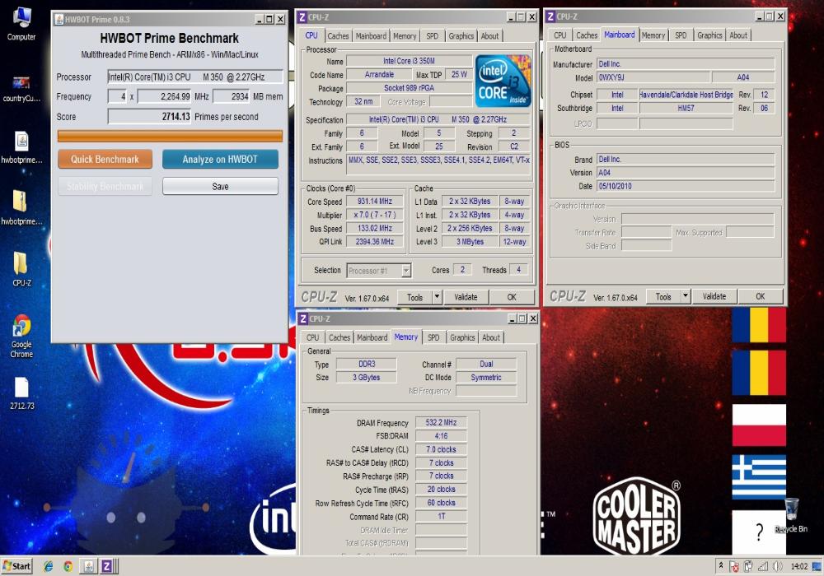This screenshot has height=576, width=824.
Task: Open the Computer desktop icon
Action: coord(21,24)
